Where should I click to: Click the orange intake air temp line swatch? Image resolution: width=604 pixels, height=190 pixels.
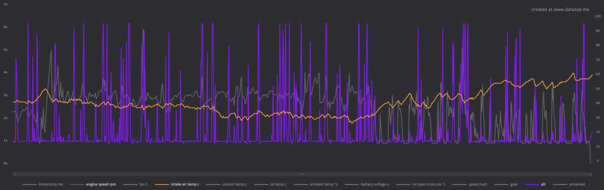coord(162,184)
